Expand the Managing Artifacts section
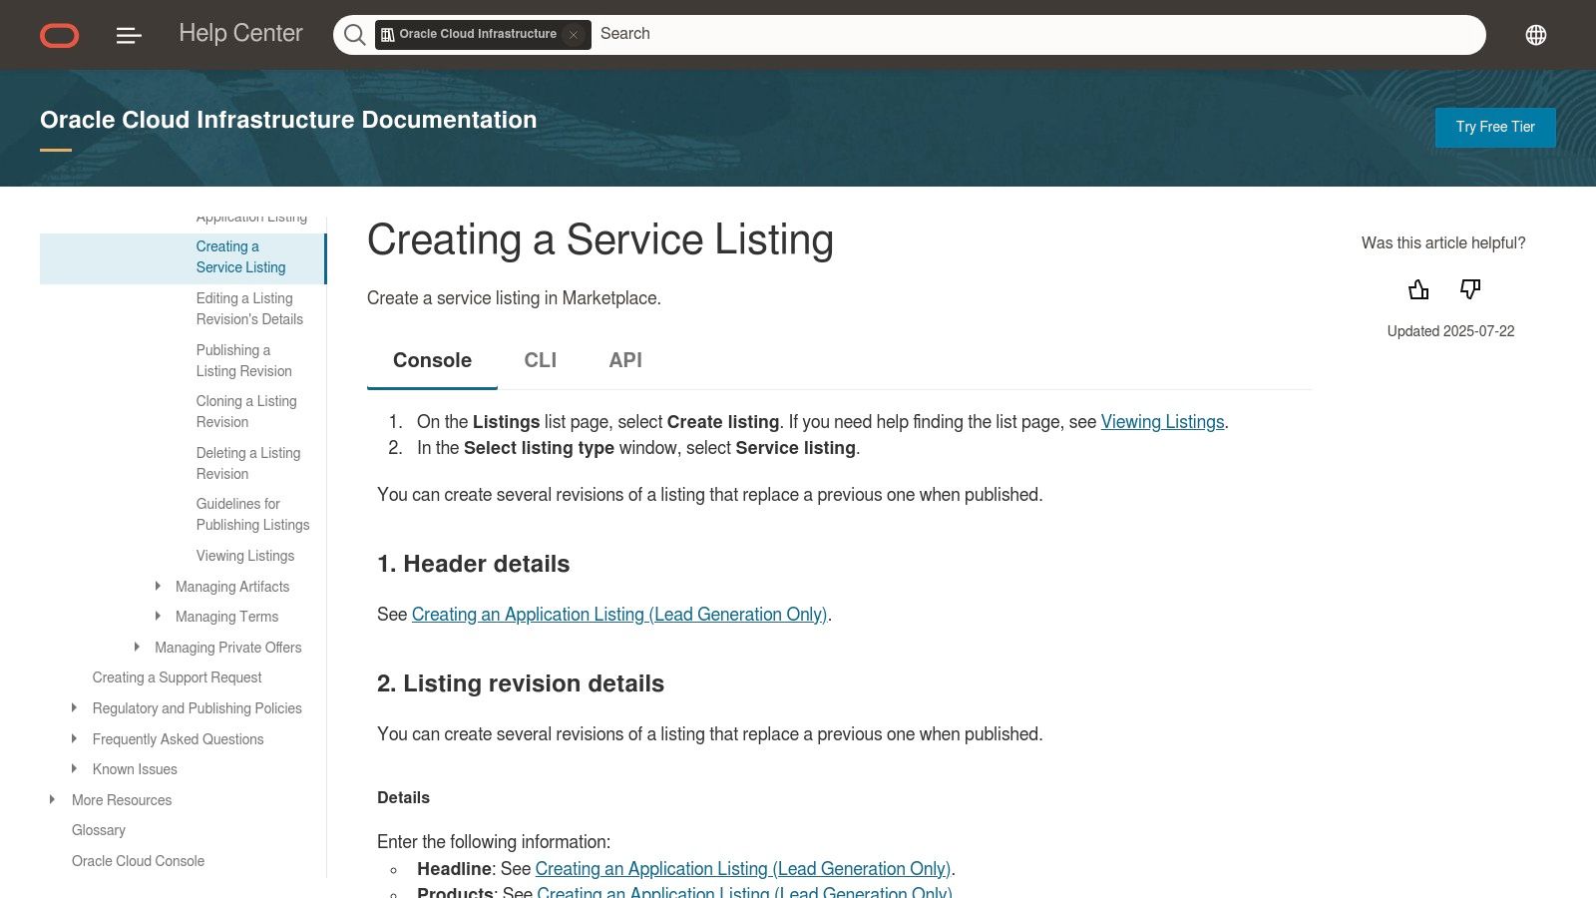 (158, 586)
